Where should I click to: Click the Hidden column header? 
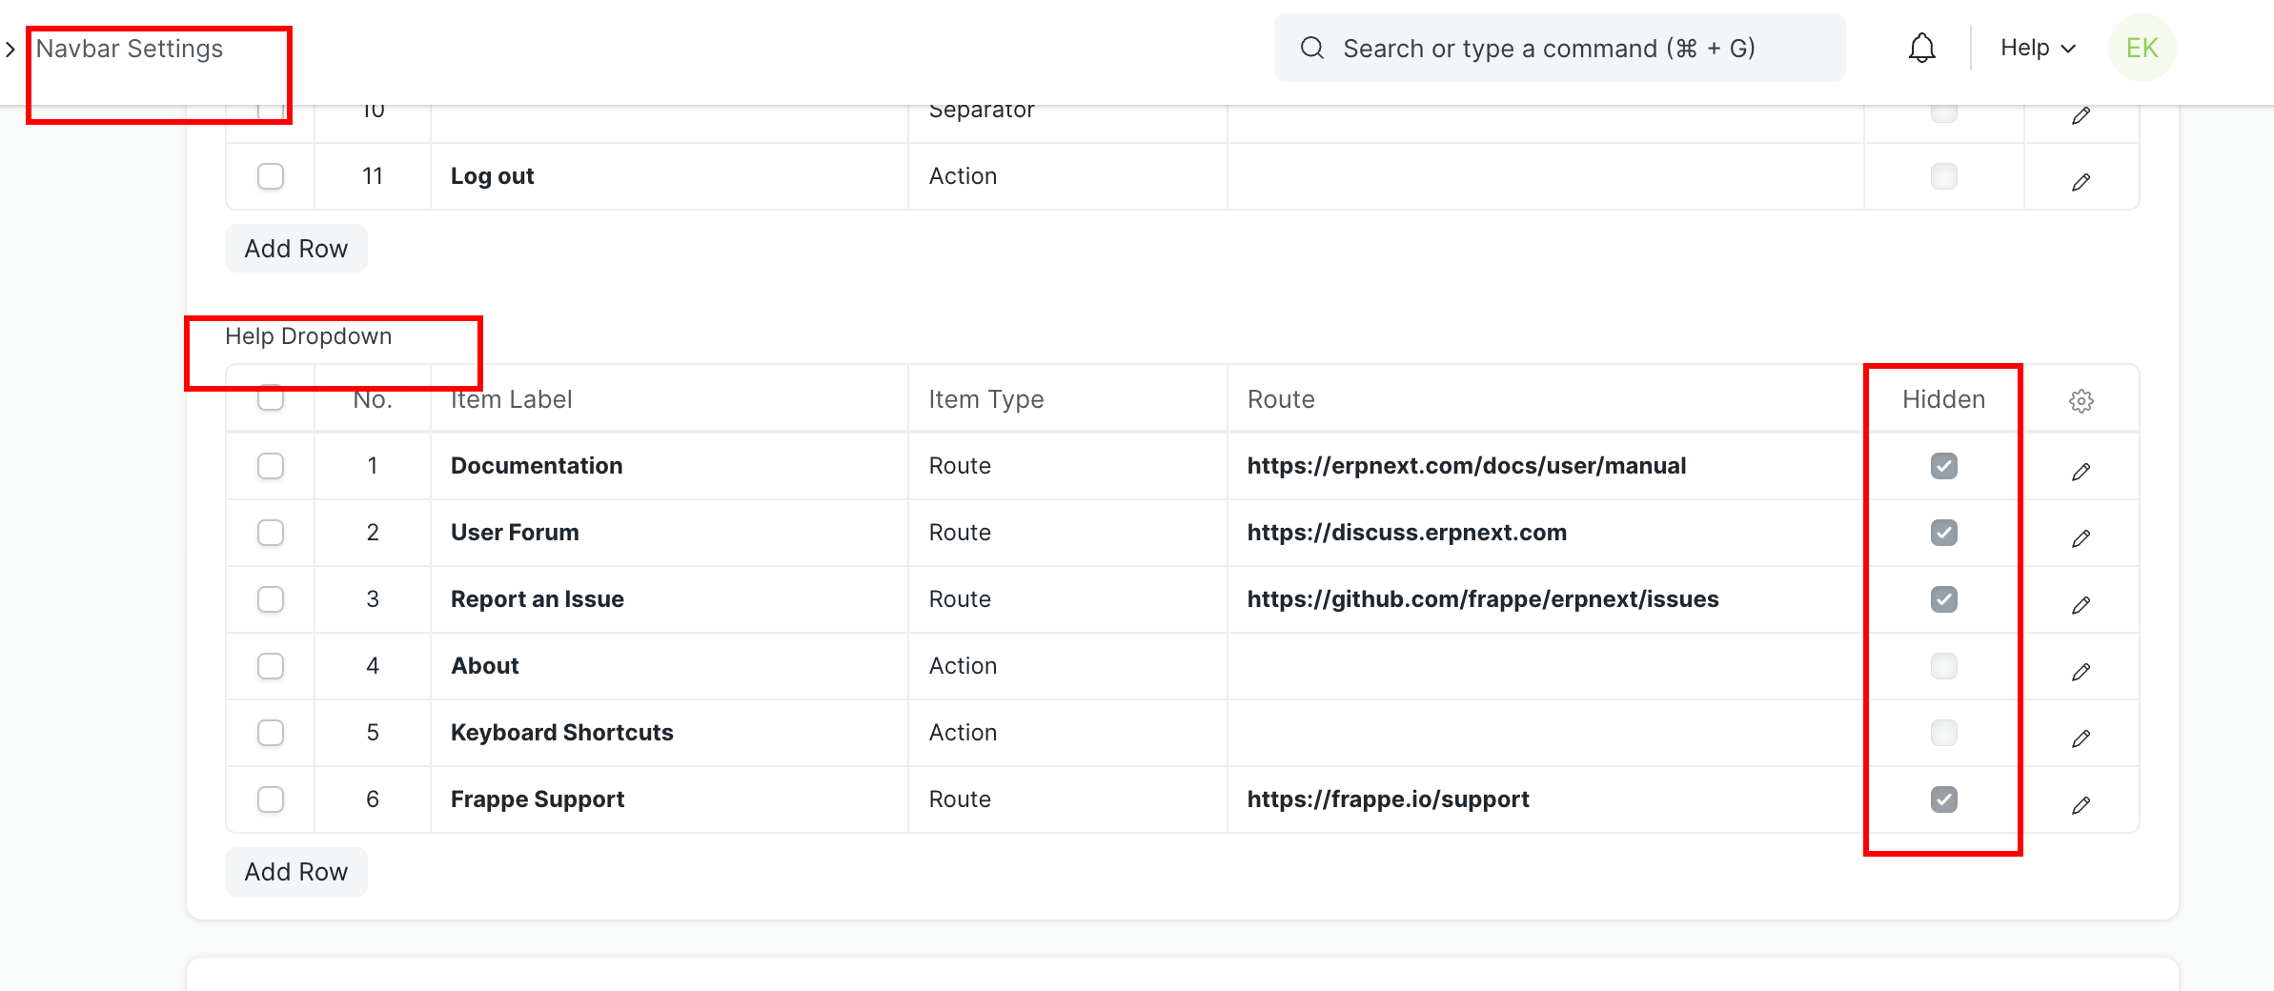tap(1942, 399)
